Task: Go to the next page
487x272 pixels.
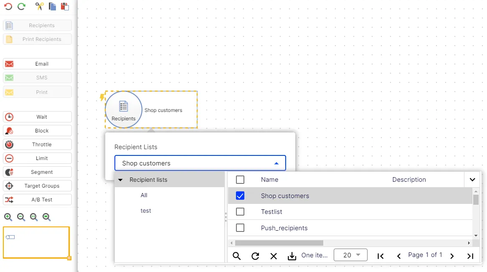Action: [x=452, y=256]
